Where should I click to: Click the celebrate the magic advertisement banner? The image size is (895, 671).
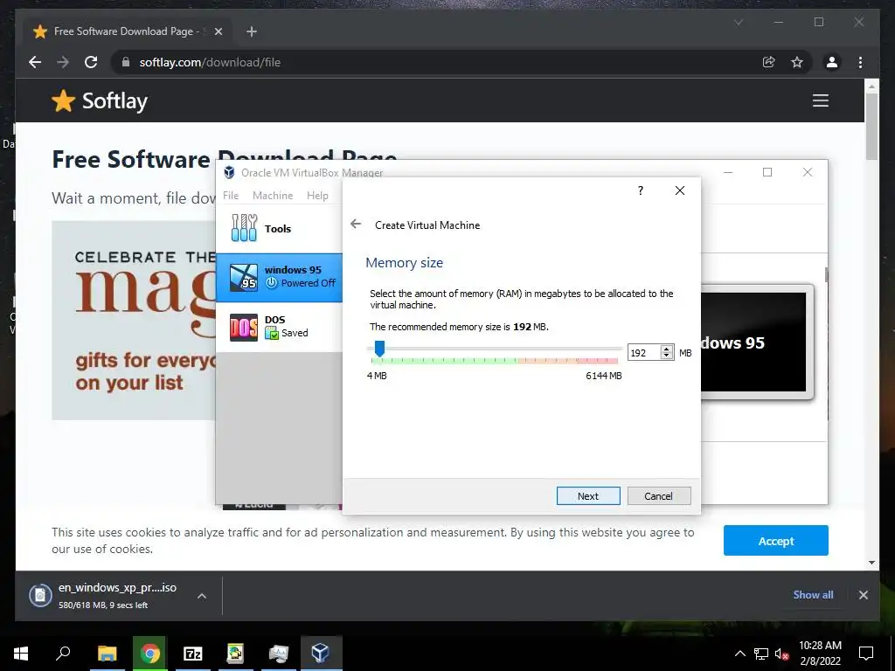pyautogui.click(x=134, y=320)
